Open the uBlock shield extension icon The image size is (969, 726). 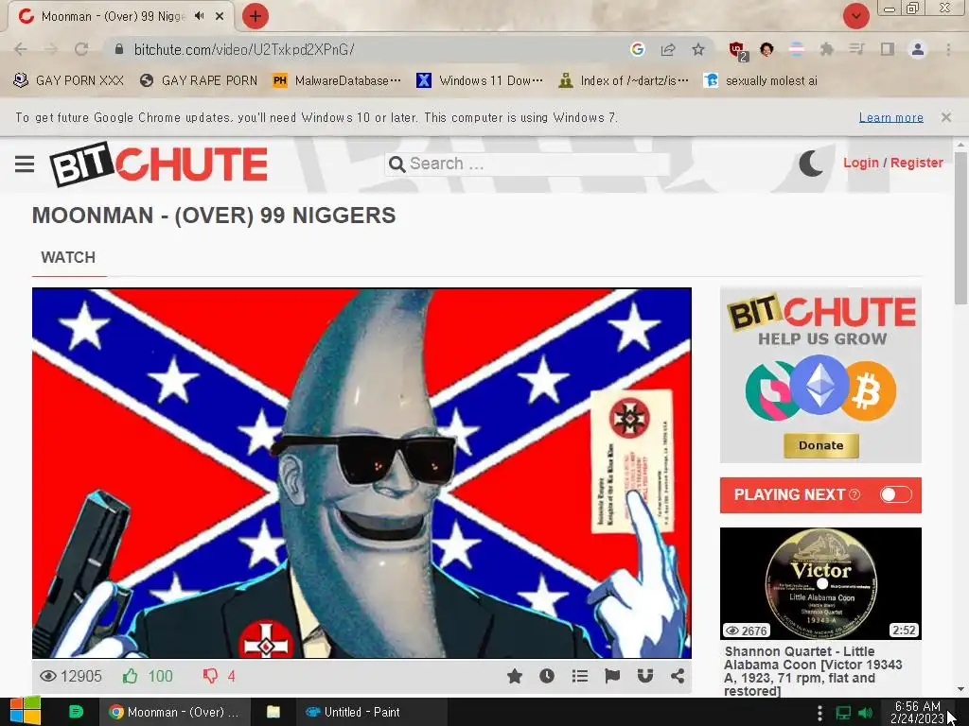tap(737, 51)
